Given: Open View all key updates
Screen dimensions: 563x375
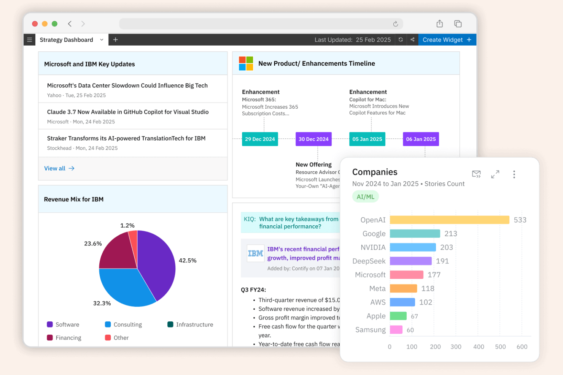Looking at the screenshot, I should pos(59,168).
